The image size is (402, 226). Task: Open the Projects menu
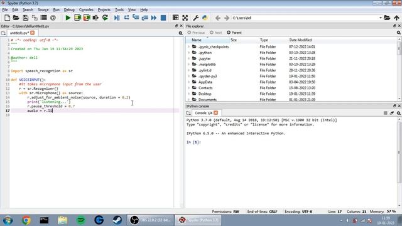[104, 10]
